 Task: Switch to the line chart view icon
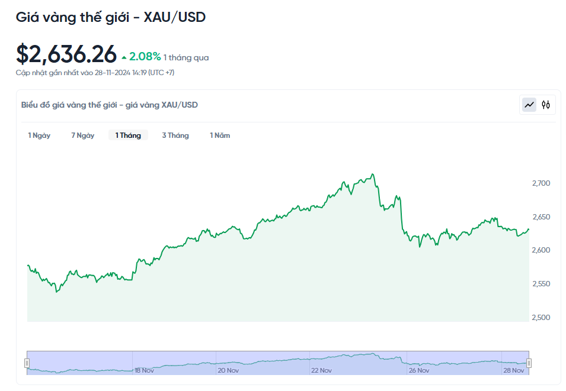click(x=529, y=105)
